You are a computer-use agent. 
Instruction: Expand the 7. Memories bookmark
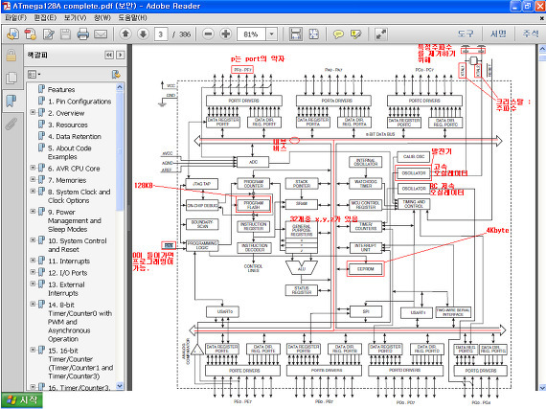pyautogui.click(x=33, y=179)
